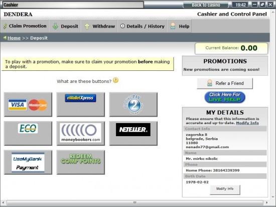Select the ECO card deposit method
Viewport: 276px width, 207px height.
(x=28, y=133)
